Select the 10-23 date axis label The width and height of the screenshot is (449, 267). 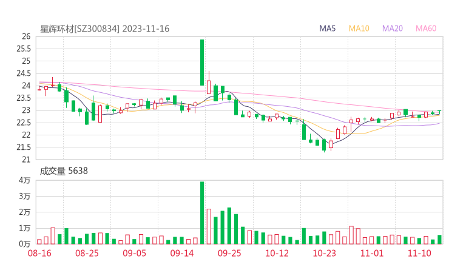(324, 253)
